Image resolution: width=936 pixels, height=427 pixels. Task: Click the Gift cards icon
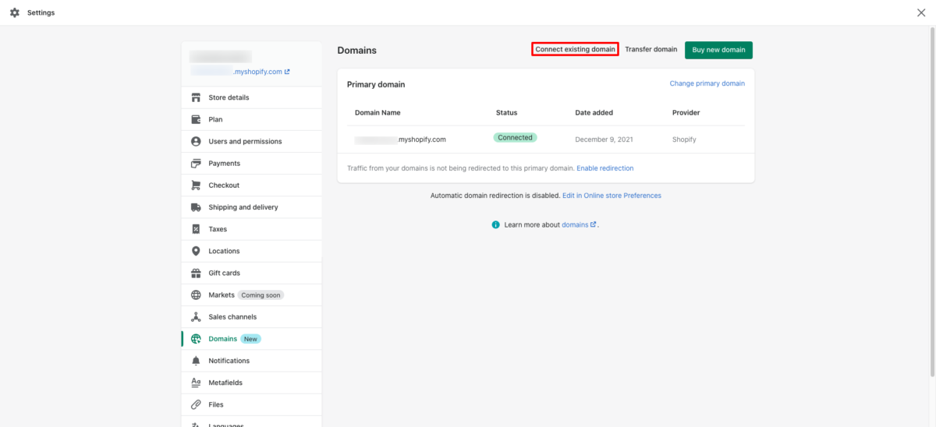tap(196, 273)
